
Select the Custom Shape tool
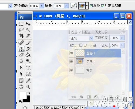[x=28, y=74]
